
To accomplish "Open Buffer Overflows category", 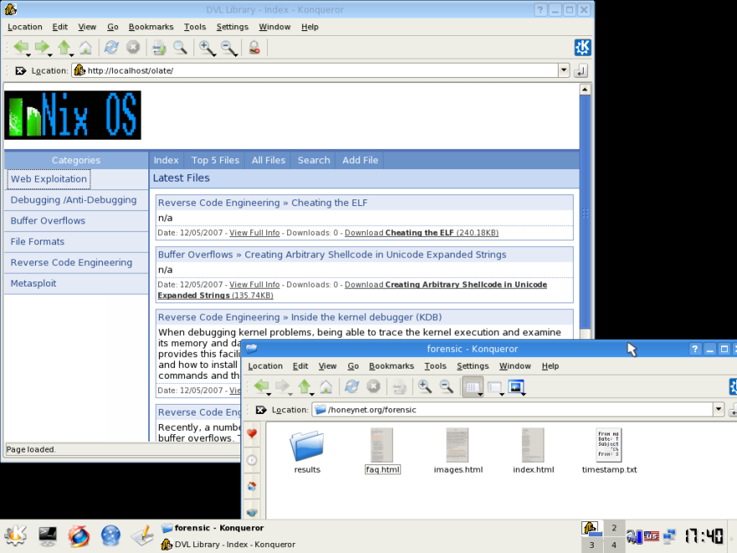I will (48, 220).
